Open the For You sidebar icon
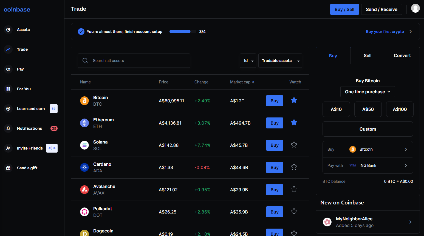 (8, 89)
